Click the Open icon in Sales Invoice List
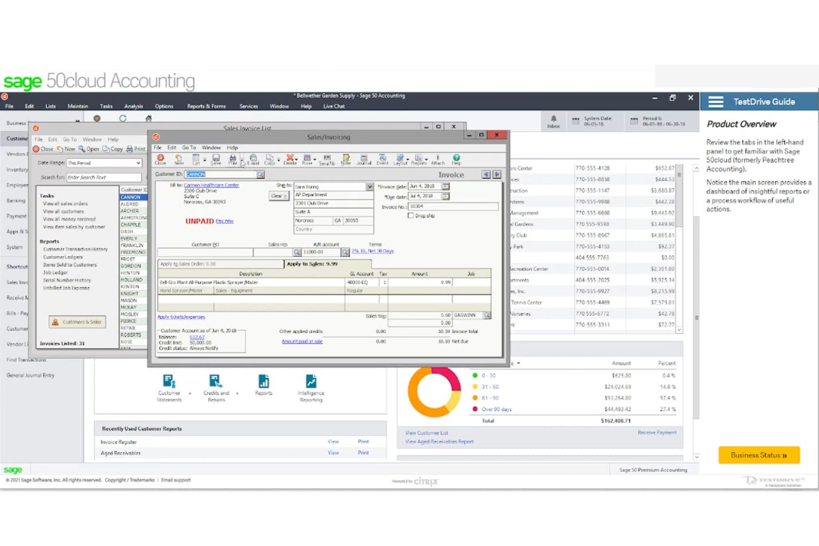This screenshot has height=546, width=819. [x=89, y=149]
